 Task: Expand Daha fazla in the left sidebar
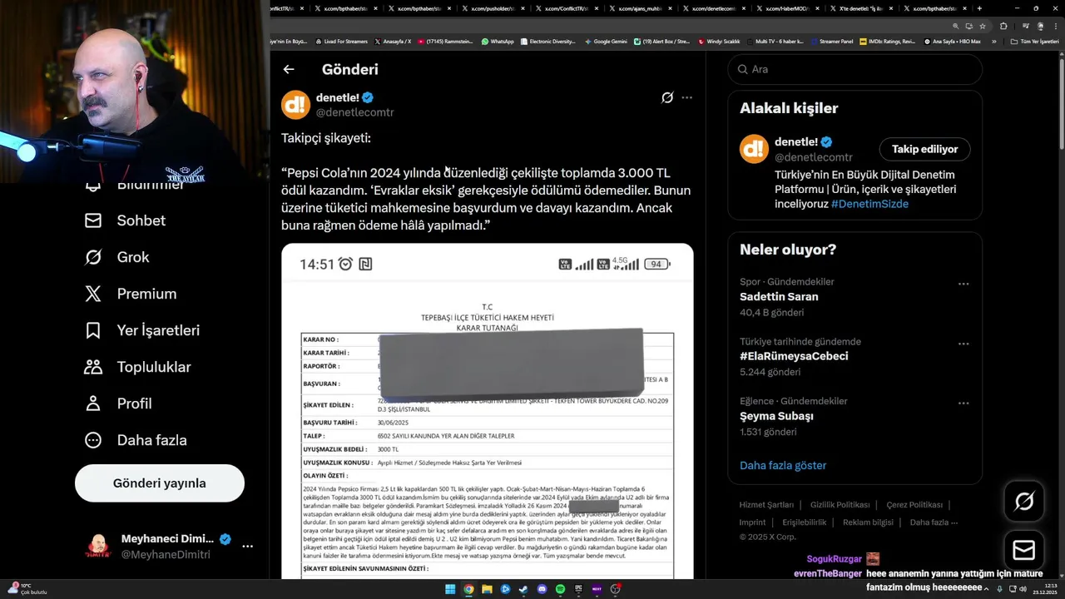pos(136,440)
